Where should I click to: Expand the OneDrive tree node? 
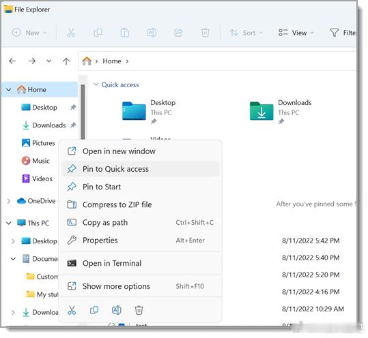(x=9, y=201)
